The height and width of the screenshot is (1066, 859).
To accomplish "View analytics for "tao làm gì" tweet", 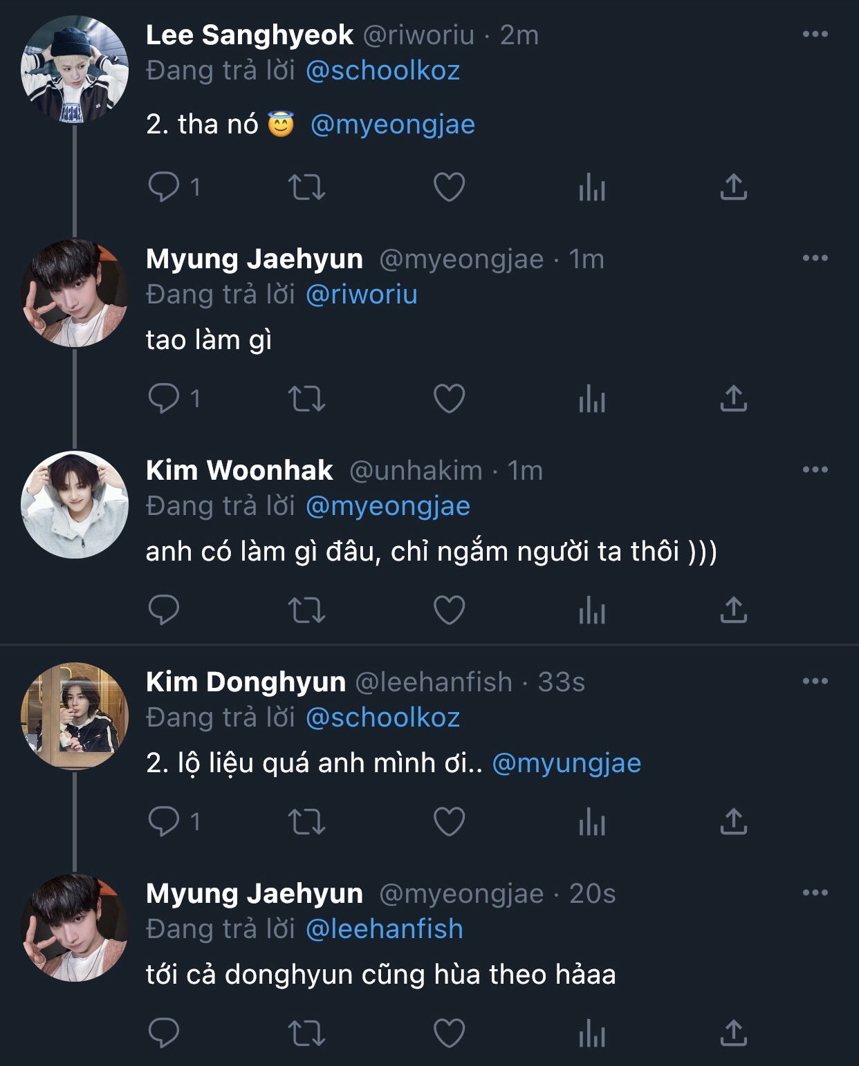I will [x=591, y=399].
